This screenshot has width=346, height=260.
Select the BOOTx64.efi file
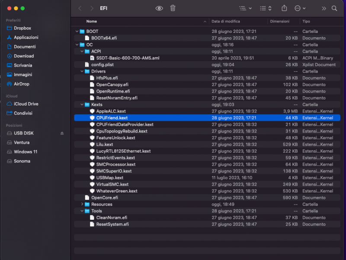(x=207, y=38)
